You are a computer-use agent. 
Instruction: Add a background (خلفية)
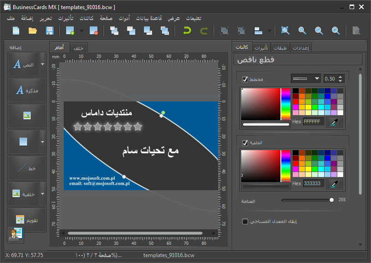coord(23,194)
